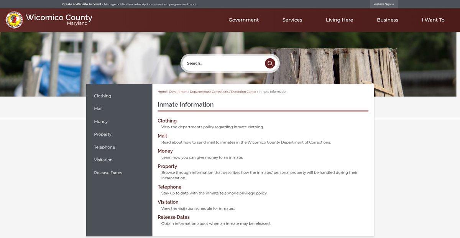460x238 pixels.
Task: Open the Government menu
Action: click(244, 20)
